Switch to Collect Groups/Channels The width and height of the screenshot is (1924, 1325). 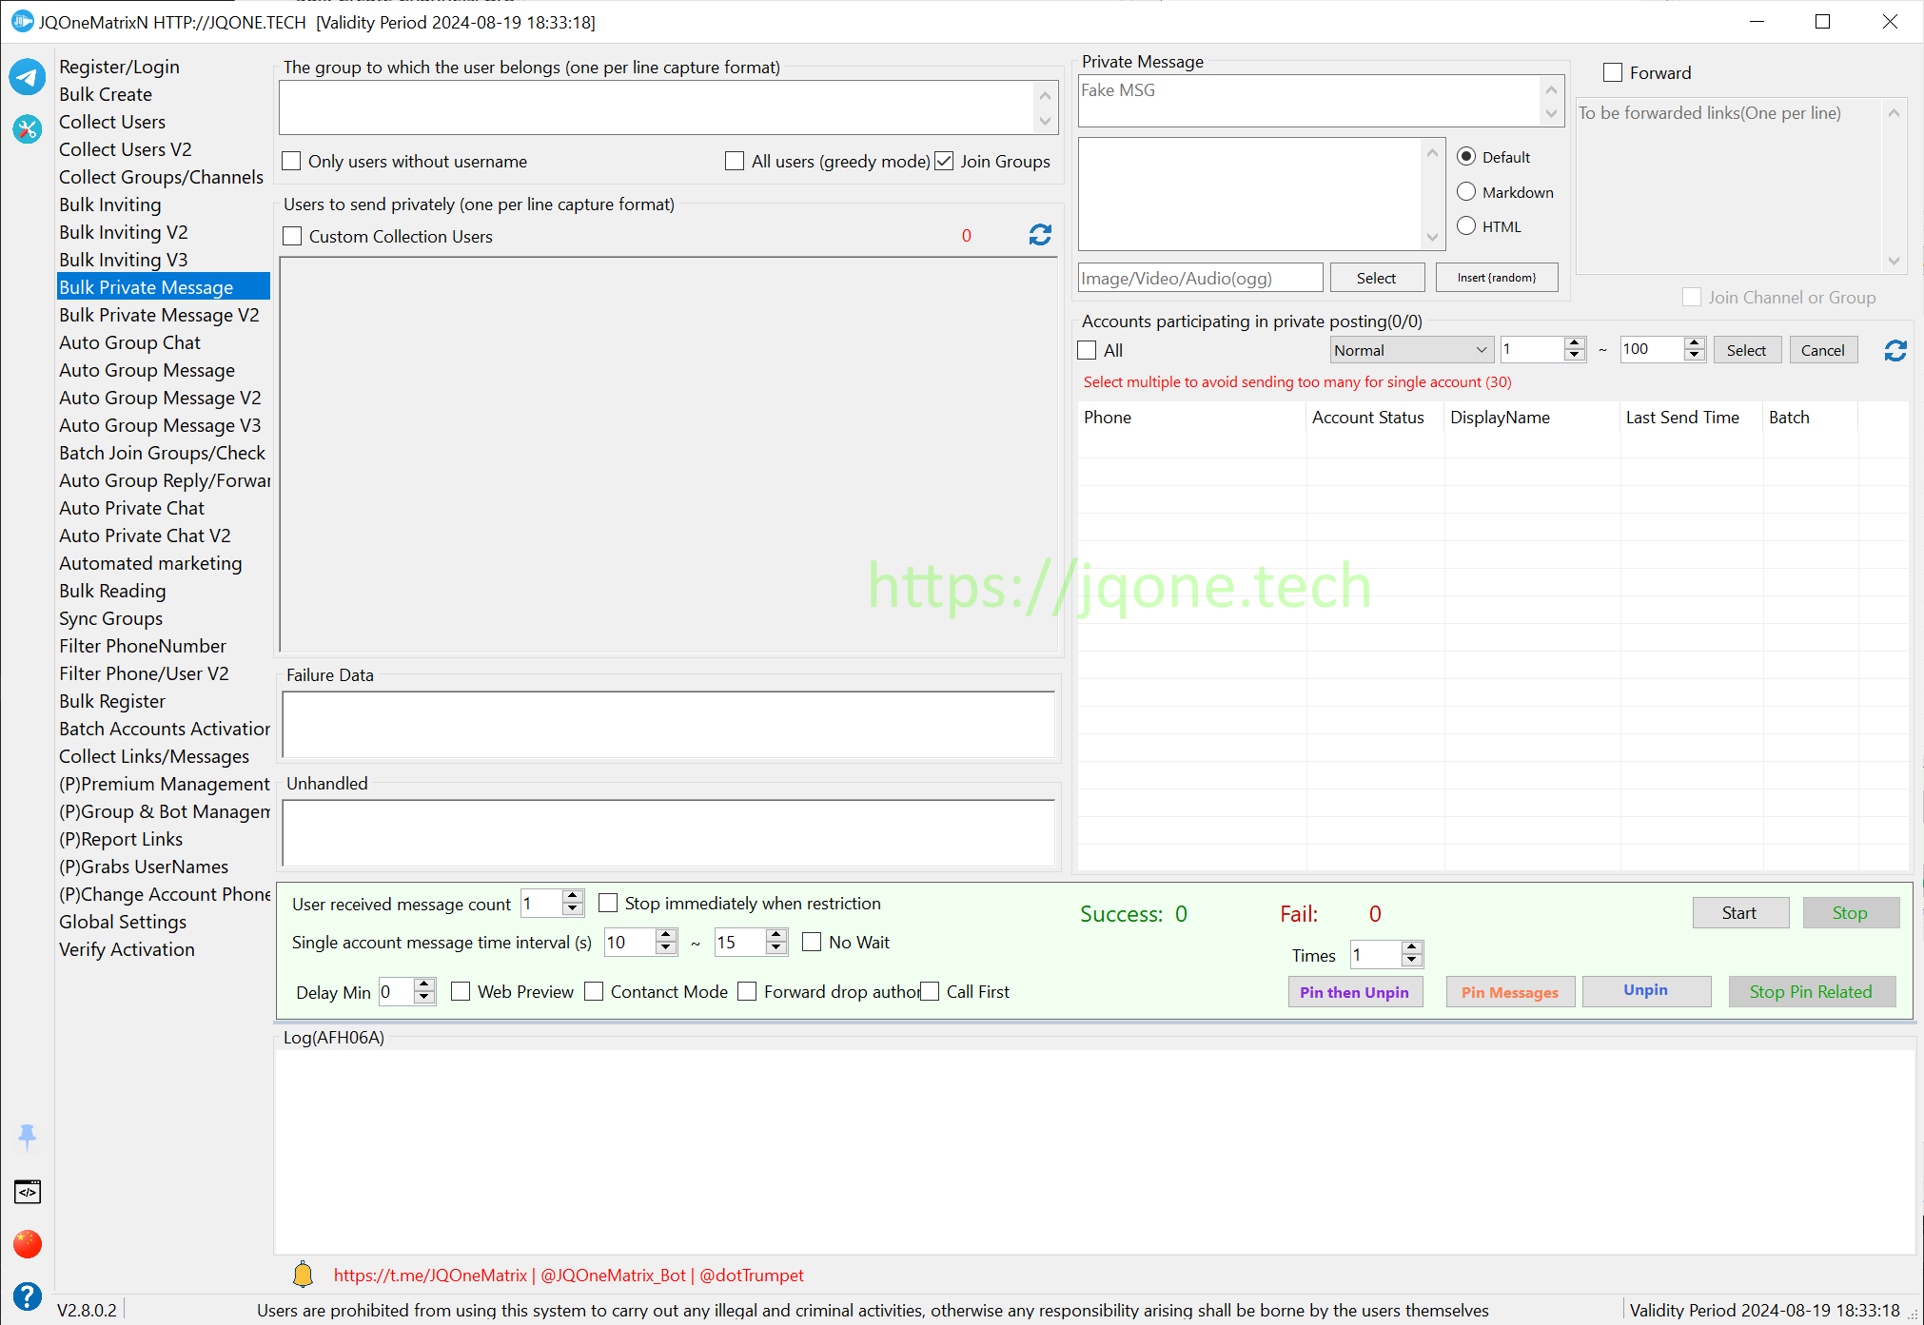161,177
